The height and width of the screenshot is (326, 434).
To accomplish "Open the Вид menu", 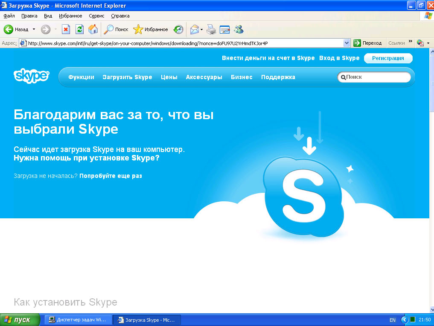I will [x=48, y=16].
